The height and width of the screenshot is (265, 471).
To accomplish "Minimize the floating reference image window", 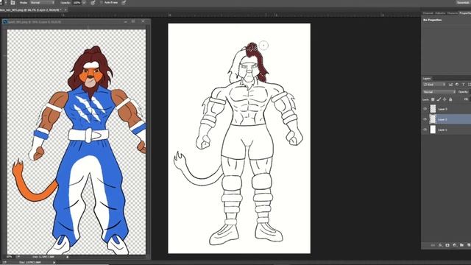I will point(125,21).
